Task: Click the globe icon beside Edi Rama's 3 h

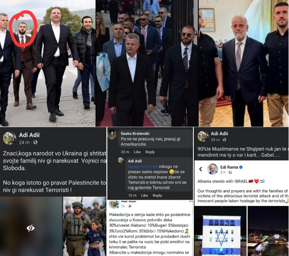Action: click(230, 172)
